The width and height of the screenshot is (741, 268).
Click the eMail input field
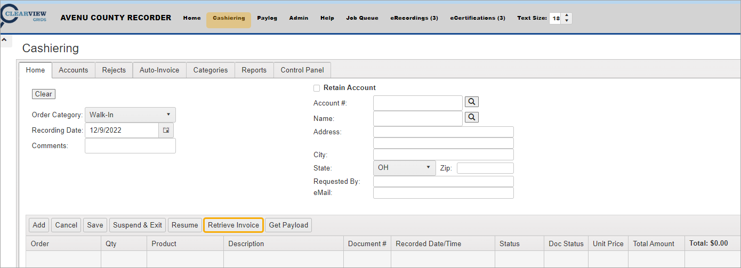[443, 193]
